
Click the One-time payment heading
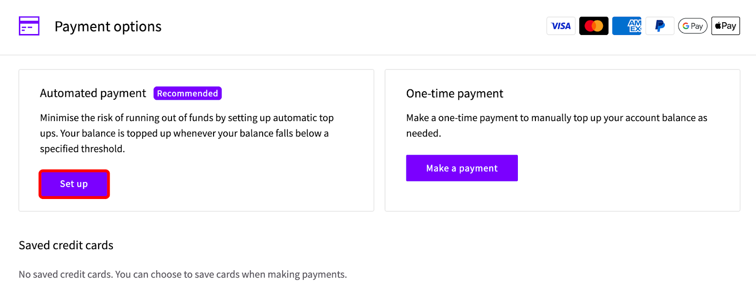point(455,94)
